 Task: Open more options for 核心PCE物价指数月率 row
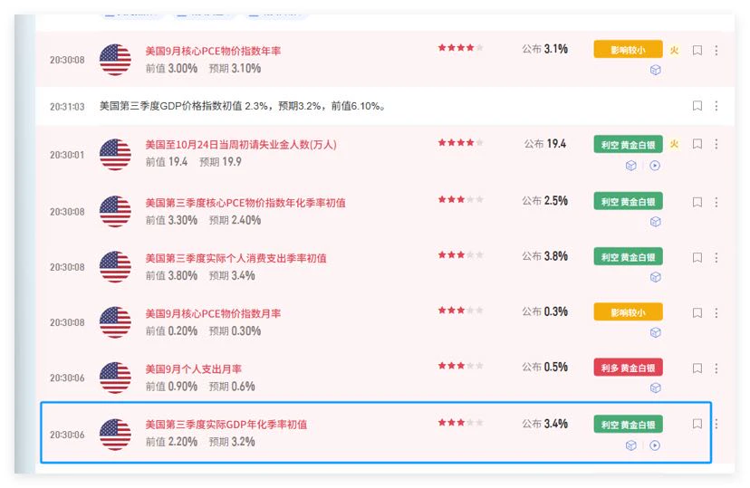(x=716, y=313)
